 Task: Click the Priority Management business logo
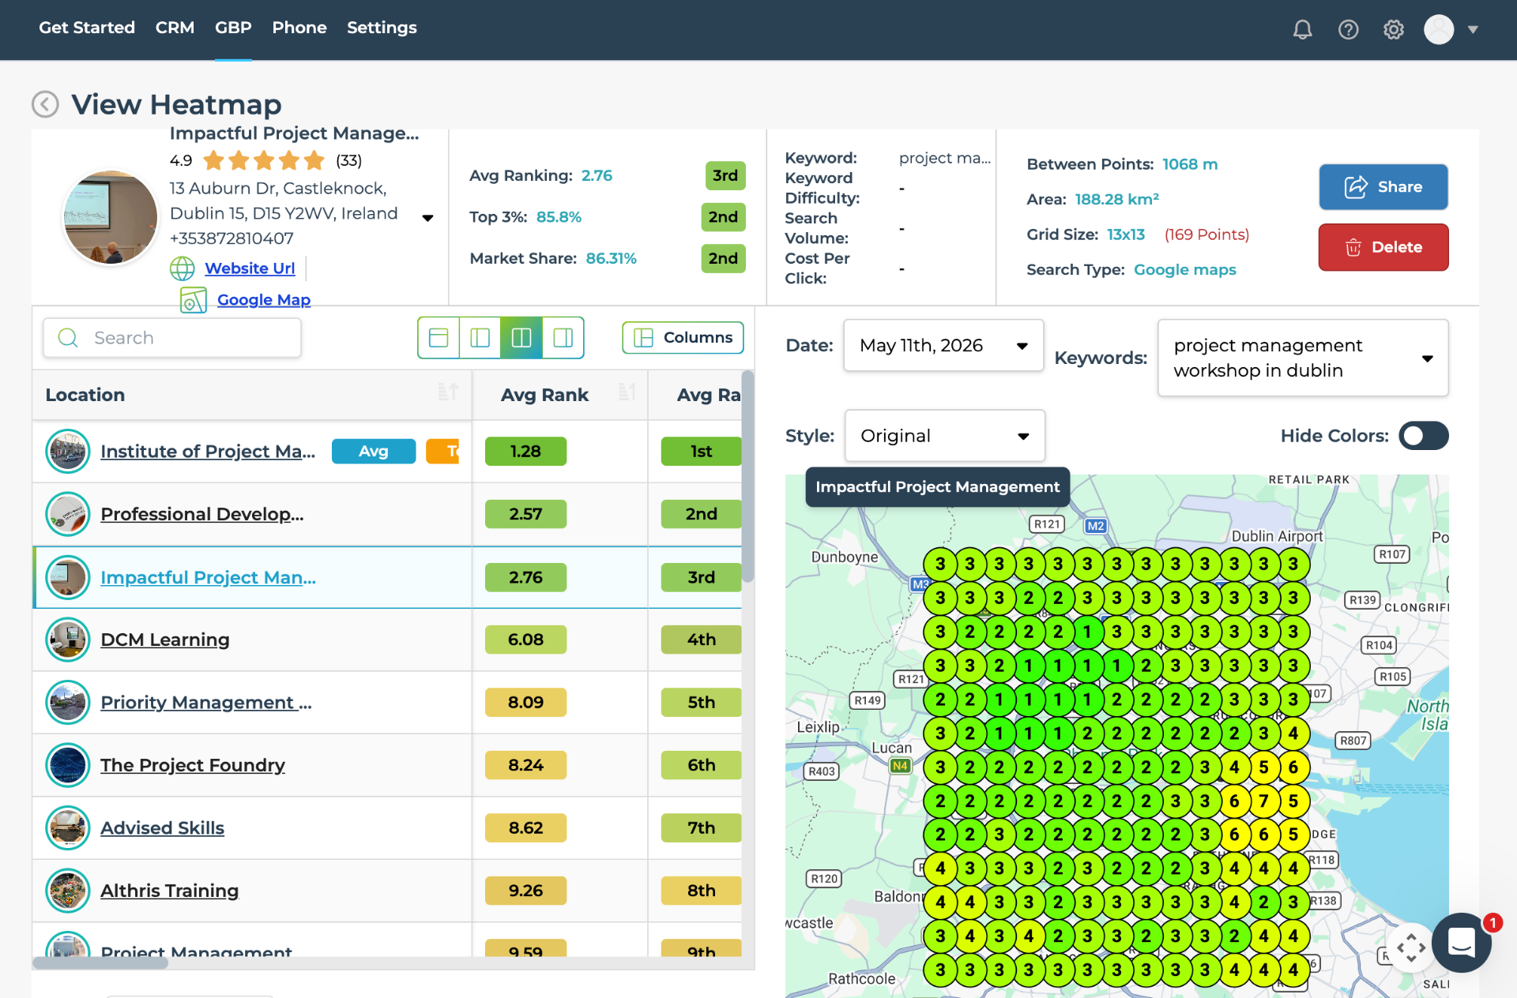tap(68, 702)
